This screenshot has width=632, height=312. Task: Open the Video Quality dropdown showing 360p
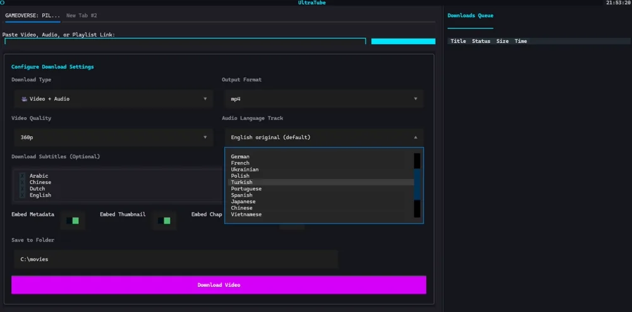click(x=114, y=137)
